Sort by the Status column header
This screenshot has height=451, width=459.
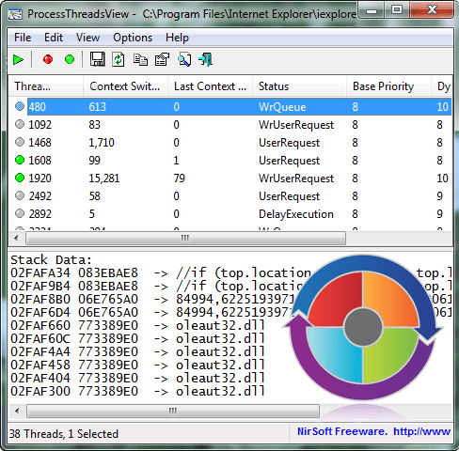click(x=299, y=86)
